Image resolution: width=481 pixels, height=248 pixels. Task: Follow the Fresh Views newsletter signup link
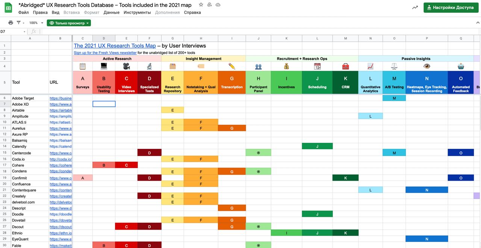pyautogui.click(x=105, y=53)
